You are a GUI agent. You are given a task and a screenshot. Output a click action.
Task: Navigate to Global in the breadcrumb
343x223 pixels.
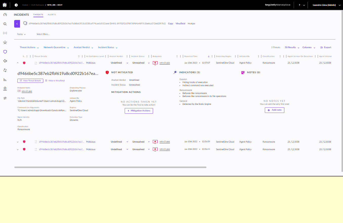pyautogui.click(x=25, y=5)
